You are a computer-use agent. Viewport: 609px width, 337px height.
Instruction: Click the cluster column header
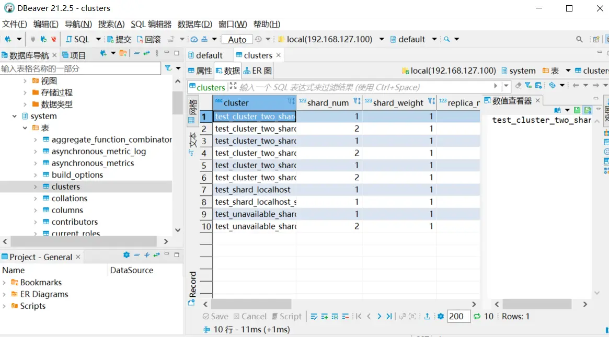pos(255,103)
